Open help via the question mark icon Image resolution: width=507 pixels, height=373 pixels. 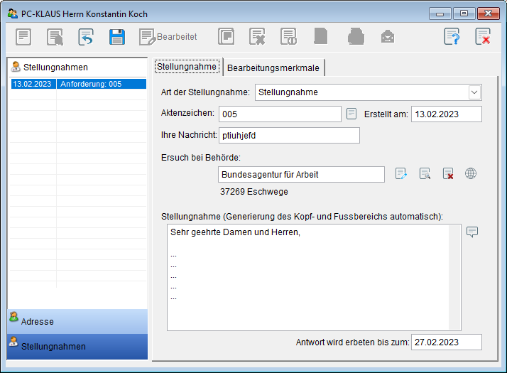[x=452, y=37]
